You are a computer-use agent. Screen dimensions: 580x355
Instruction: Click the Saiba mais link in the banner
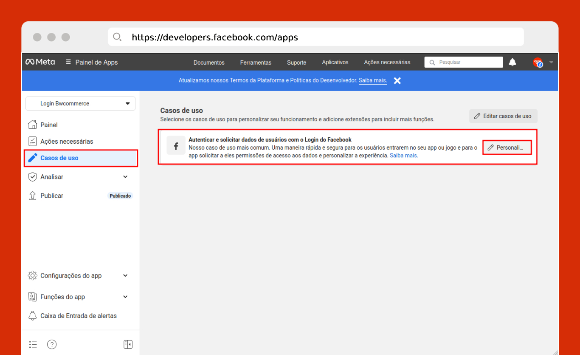tap(373, 80)
